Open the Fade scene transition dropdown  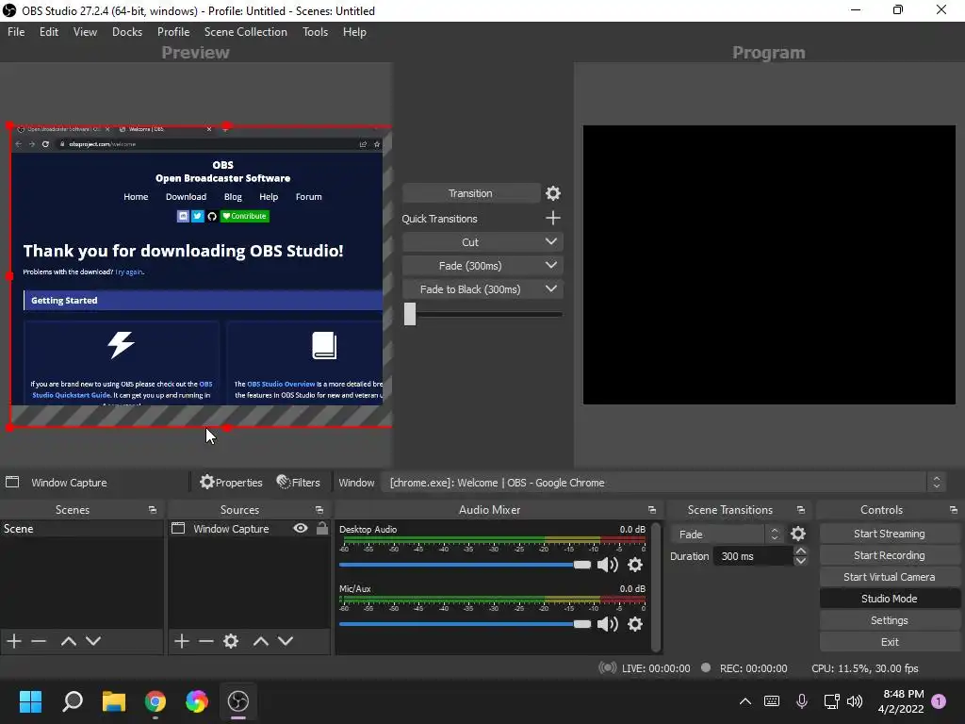coord(728,534)
